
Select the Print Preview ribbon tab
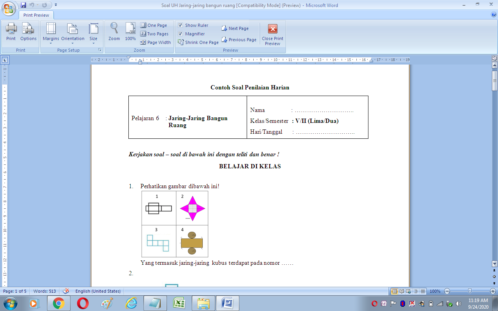(36, 15)
